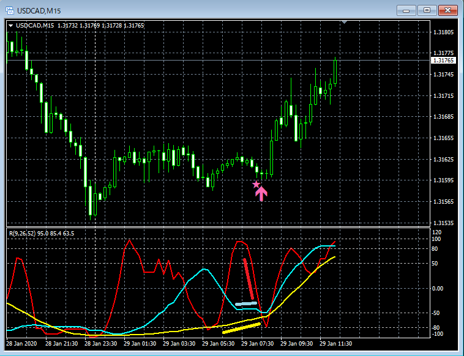
Task: Click the 29 Jan 07:30 time label
Action: pyautogui.click(x=257, y=344)
